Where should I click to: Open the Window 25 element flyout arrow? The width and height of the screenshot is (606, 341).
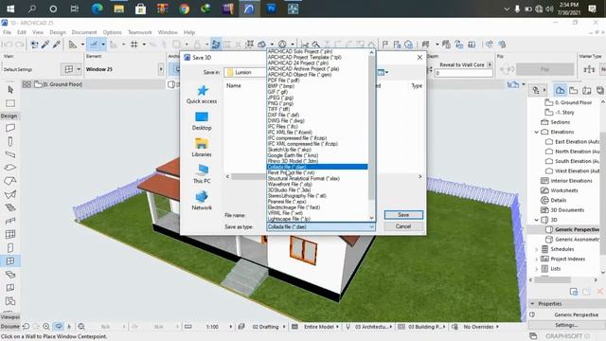click(161, 69)
